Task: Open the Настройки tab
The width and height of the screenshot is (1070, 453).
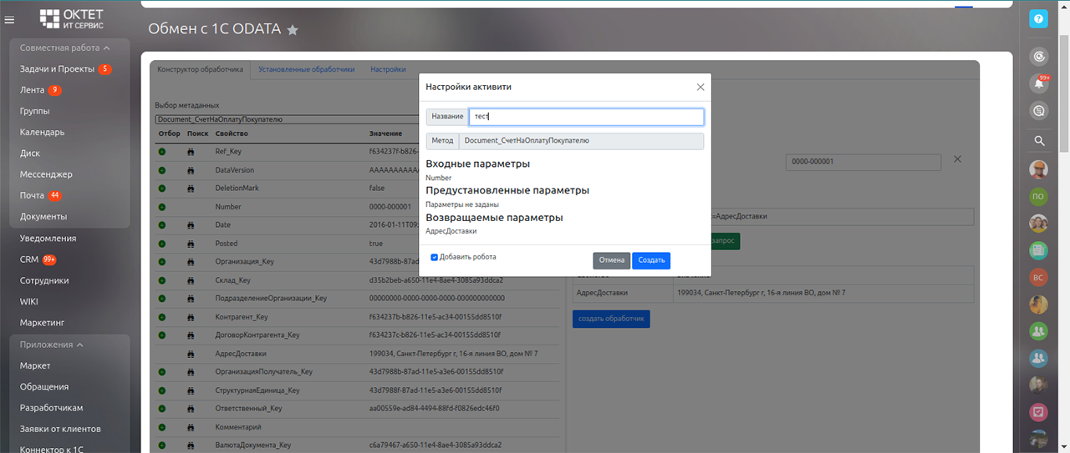Action: pyautogui.click(x=388, y=69)
